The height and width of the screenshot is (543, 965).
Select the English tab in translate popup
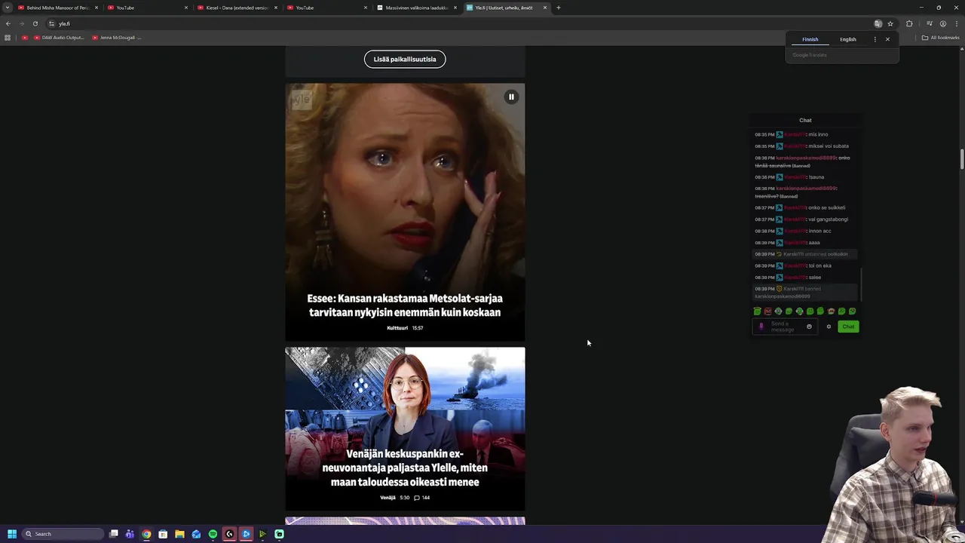(x=848, y=39)
